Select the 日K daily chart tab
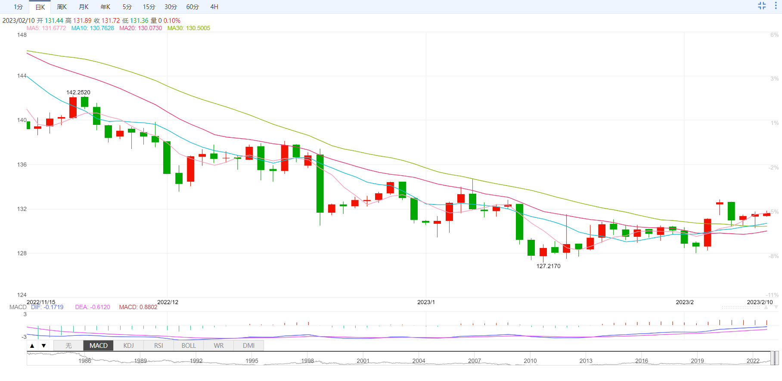Image resolution: width=782 pixels, height=381 pixels. pos(40,7)
